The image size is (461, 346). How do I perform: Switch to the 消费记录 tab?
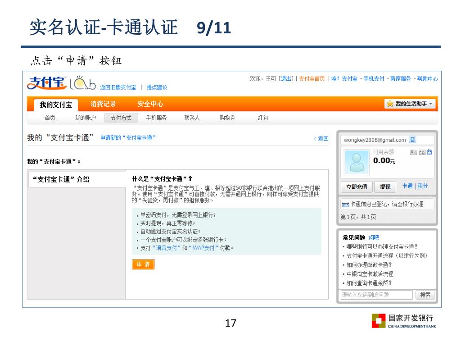pyautogui.click(x=103, y=104)
